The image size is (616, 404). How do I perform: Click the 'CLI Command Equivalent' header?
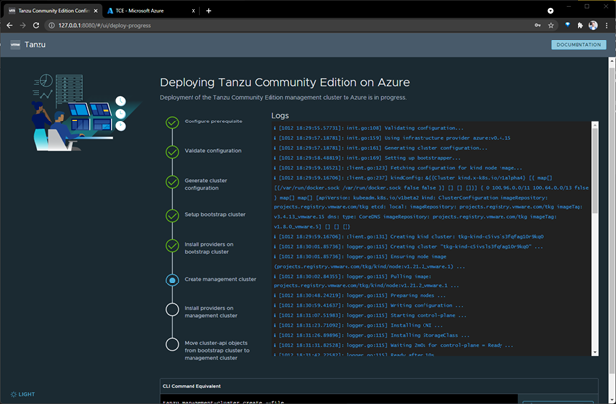click(192, 386)
